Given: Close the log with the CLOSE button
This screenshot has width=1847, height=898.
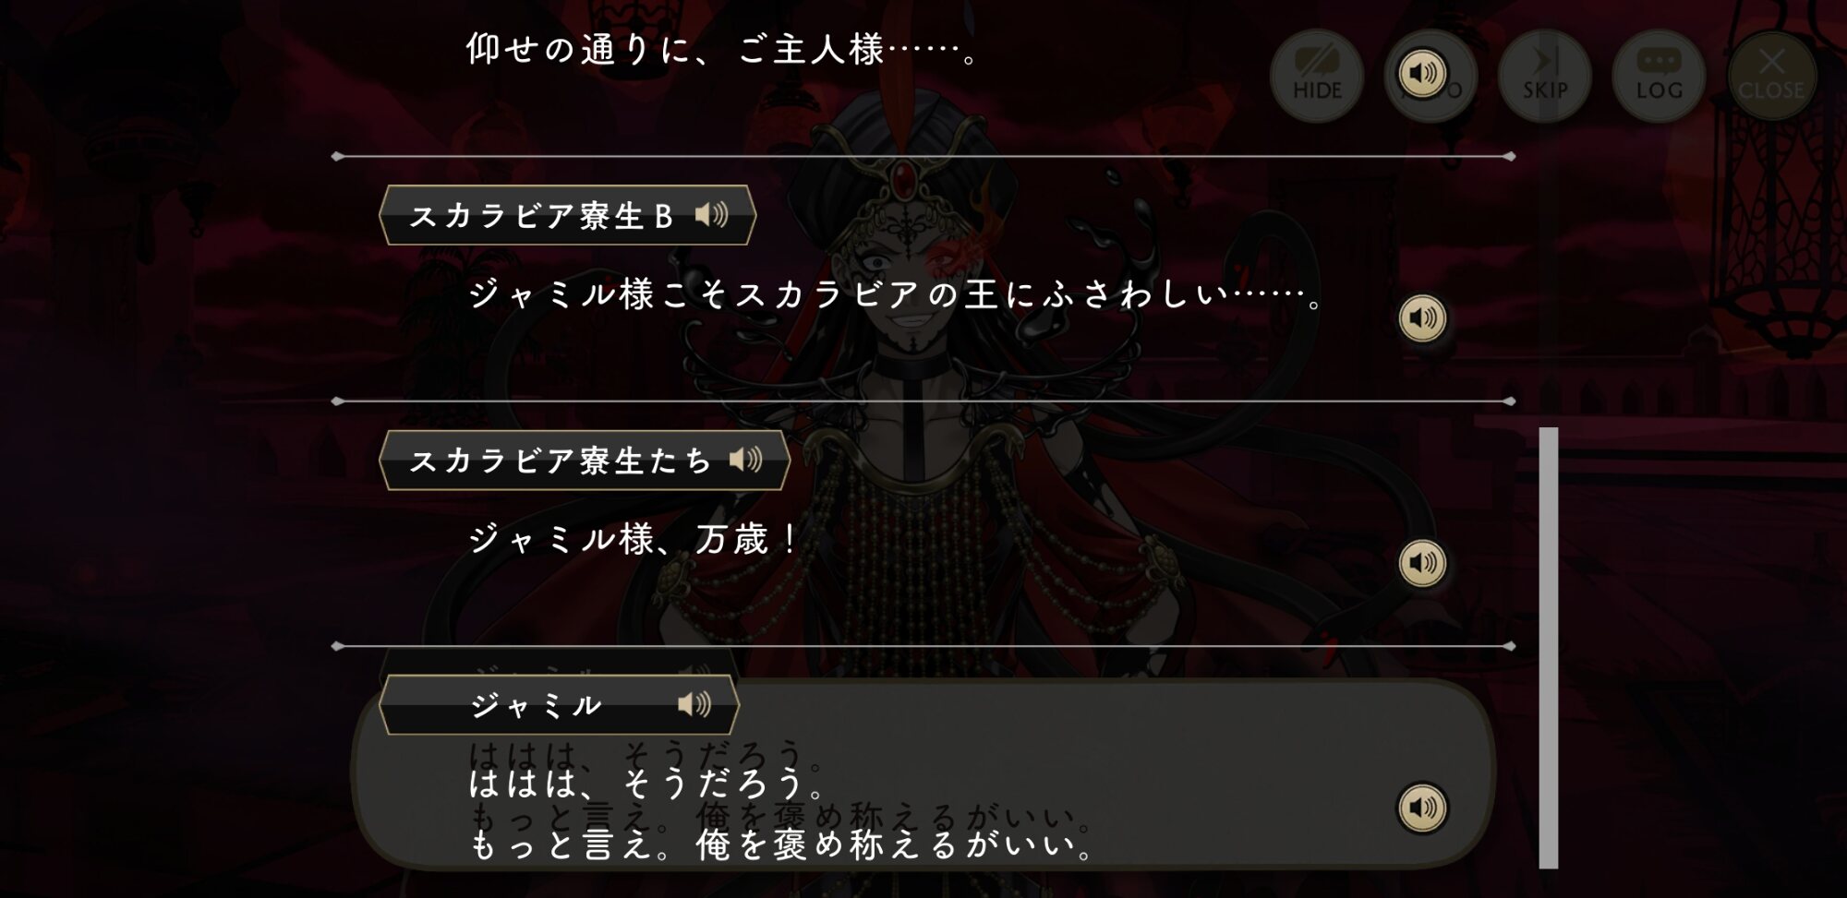Looking at the screenshot, I should pyautogui.click(x=1771, y=76).
